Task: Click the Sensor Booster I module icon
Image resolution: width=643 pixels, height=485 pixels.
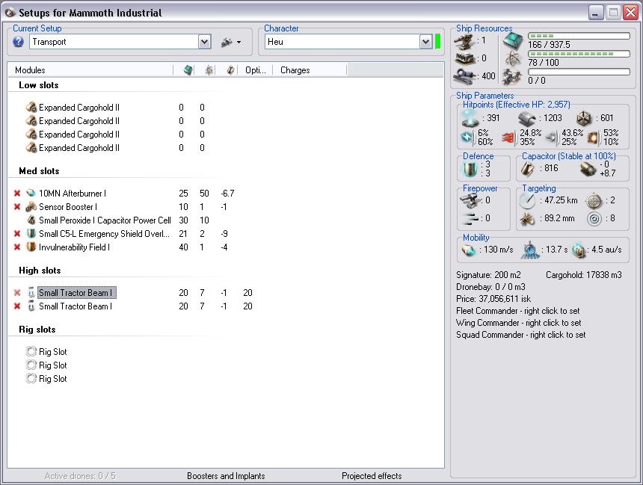Action: pyautogui.click(x=31, y=206)
